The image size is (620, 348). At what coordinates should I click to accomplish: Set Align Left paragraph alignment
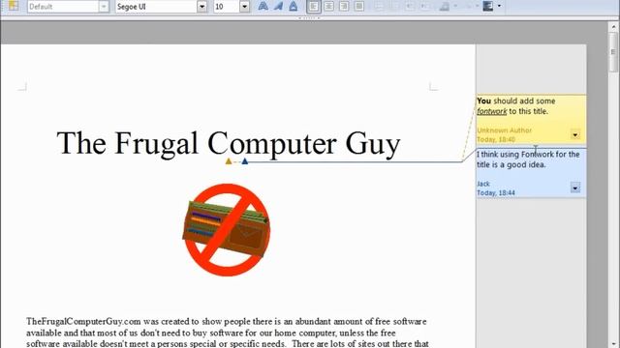(314, 6)
